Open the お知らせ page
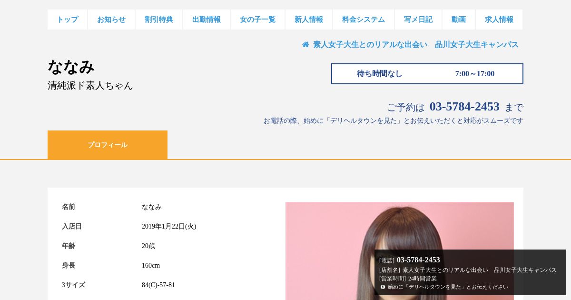The width and height of the screenshot is (571, 300). point(111,20)
